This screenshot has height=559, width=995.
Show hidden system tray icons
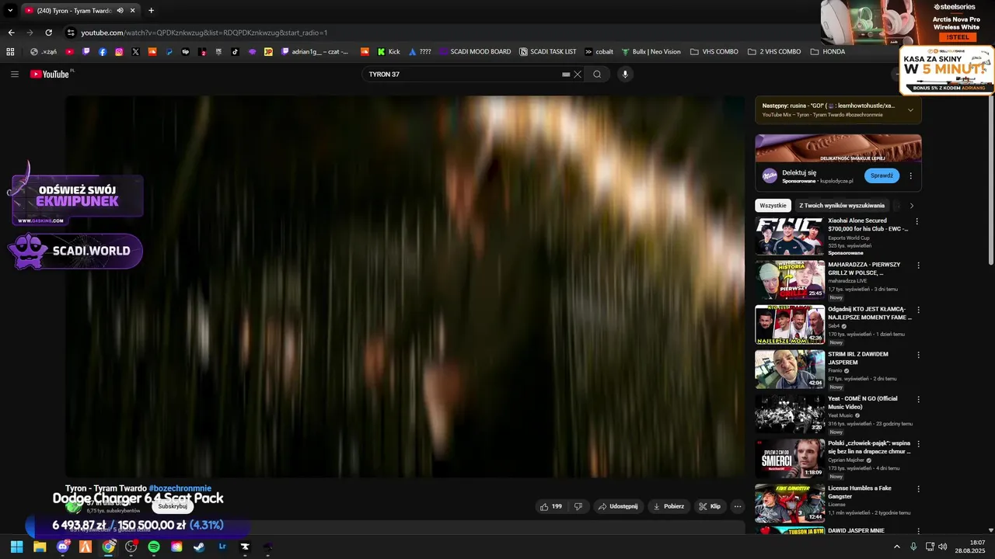pyautogui.click(x=896, y=547)
